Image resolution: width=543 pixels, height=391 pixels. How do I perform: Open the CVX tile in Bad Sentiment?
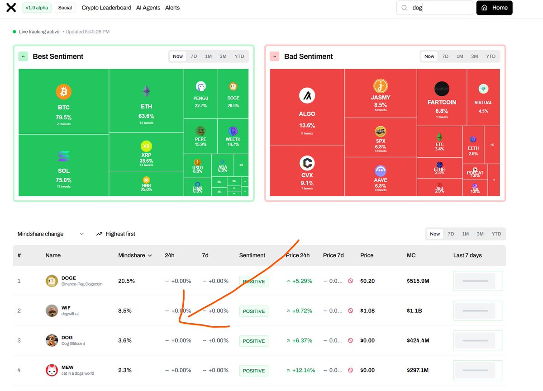tap(307, 170)
